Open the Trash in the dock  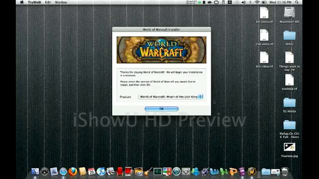pos(285,172)
